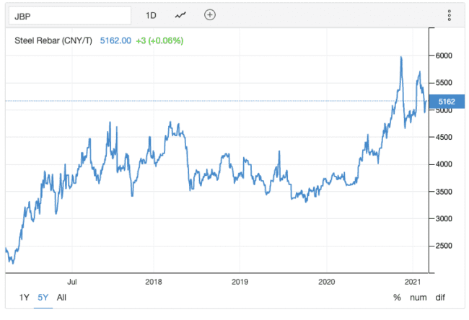Click the 5162 current price label
Screen dimensions: 469x320
(447, 102)
